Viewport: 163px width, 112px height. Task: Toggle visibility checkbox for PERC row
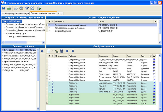coord(154,68)
